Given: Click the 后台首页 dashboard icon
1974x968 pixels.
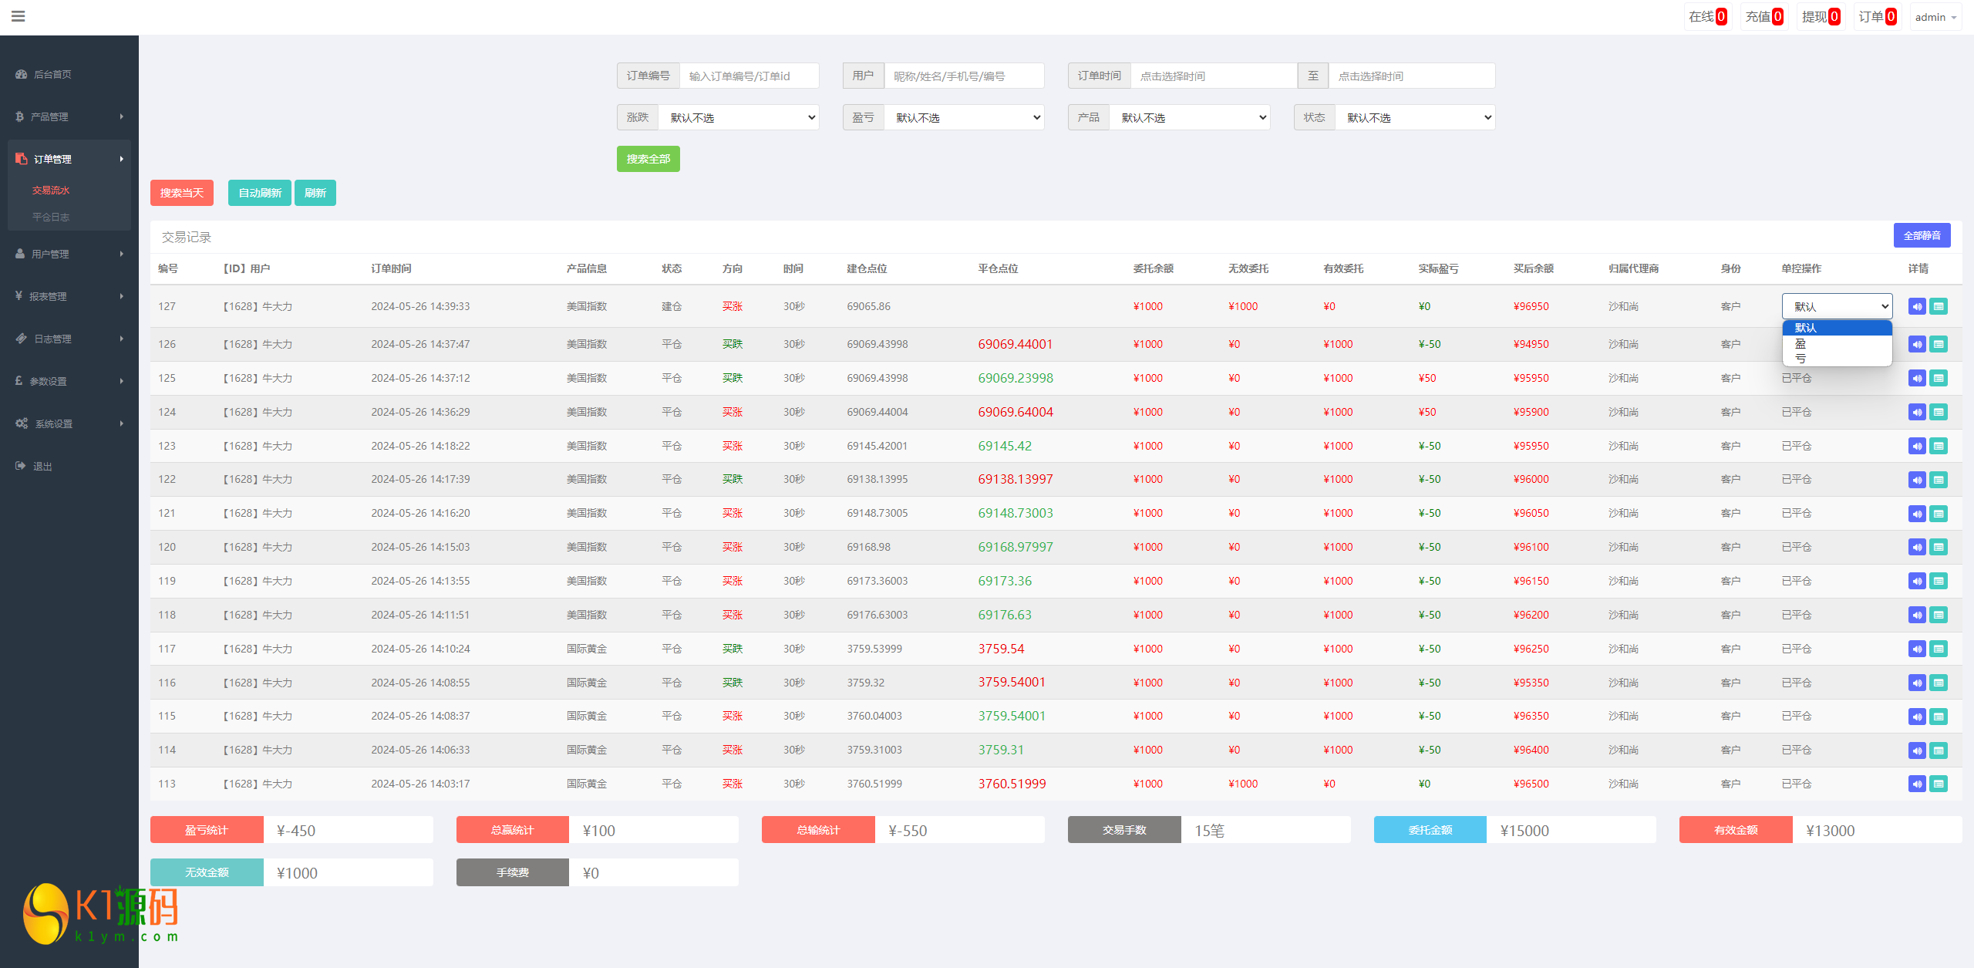Looking at the screenshot, I should click(21, 74).
